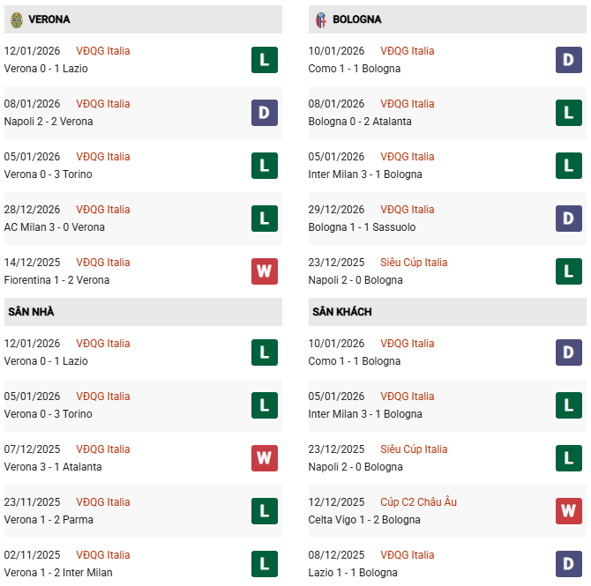Click the W badge for Celta Vigo 1 - 2 Bologna
The width and height of the screenshot is (591, 586).
[x=569, y=511]
